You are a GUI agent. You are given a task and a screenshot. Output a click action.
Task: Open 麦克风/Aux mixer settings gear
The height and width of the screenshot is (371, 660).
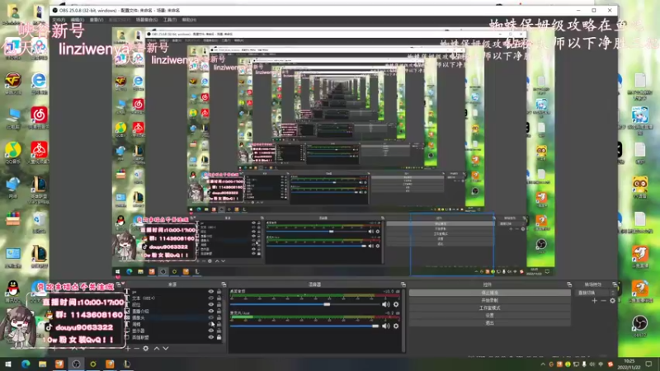click(396, 326)
